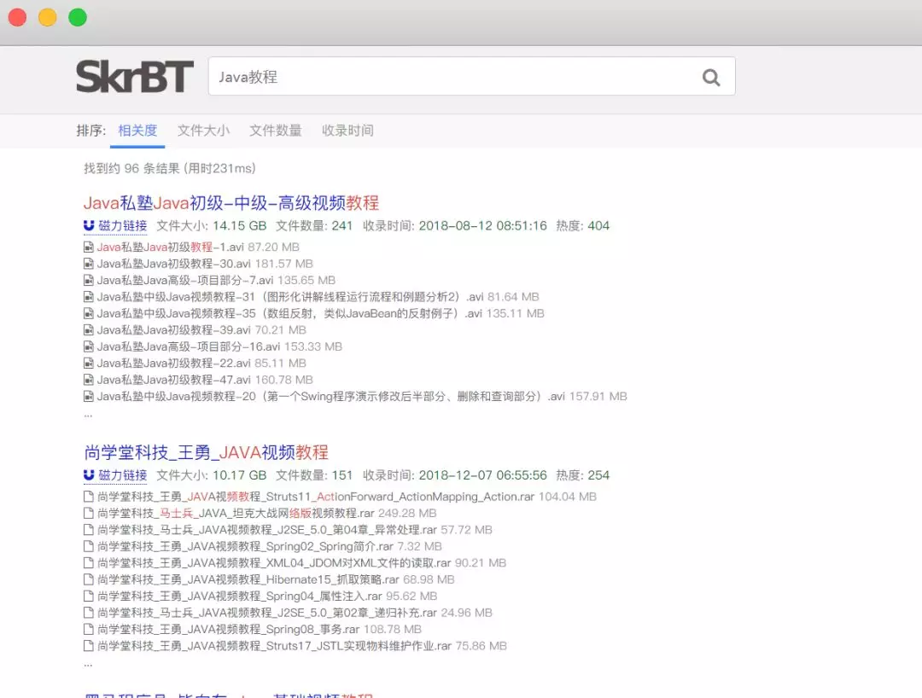This screenshot has height=698, width=922.
Task: Click file name 中级Java视频教程-31 图形化讲解线程
Action: tap(290, 297)
